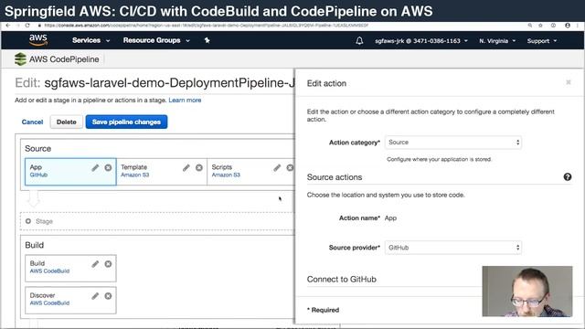The image size is (585, 329).
Task: Remove the App GitHub action
Action: pyautogui.click(x=108, y=168)
